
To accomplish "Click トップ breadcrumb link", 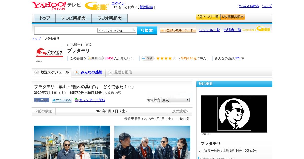I will (x=36, y=39).
